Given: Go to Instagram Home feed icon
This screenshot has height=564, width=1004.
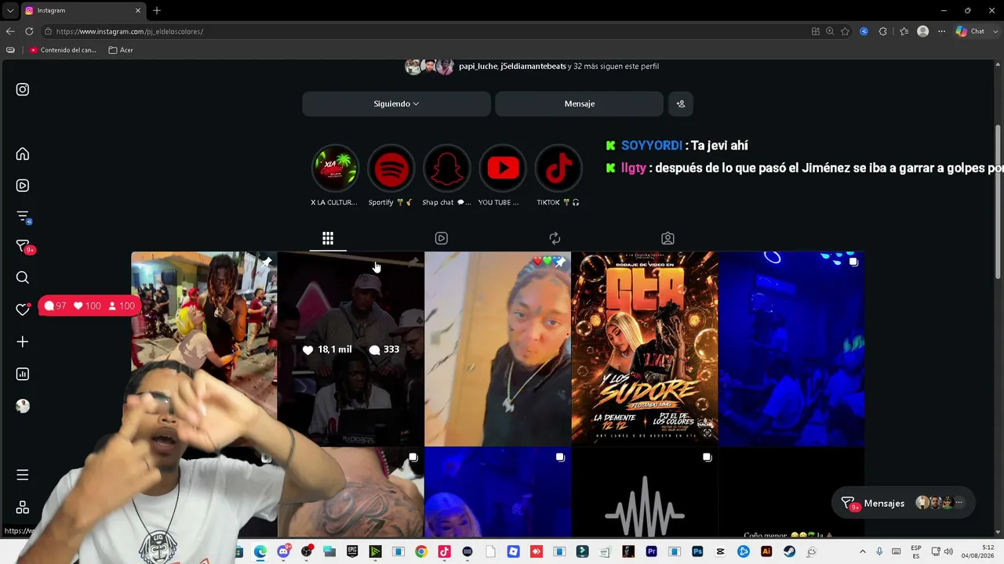Looking at the screenshot, I should [23, 154].
